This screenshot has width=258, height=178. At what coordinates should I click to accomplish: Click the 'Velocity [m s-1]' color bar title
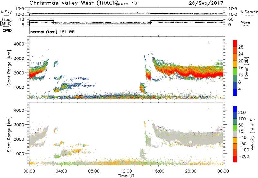click(252, 134)
